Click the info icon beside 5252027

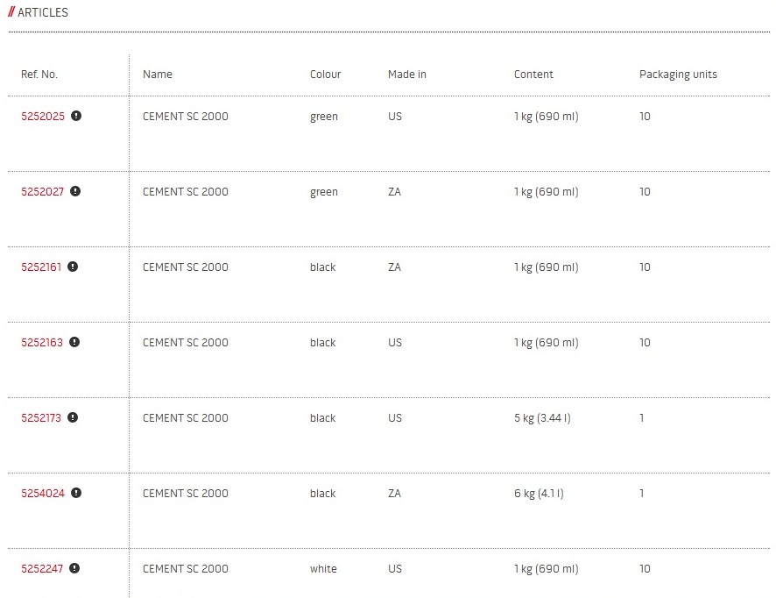75,191
